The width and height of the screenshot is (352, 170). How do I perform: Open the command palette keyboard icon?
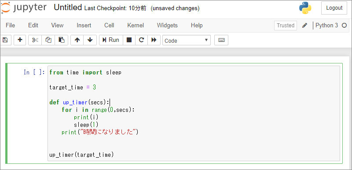(221, 40)
